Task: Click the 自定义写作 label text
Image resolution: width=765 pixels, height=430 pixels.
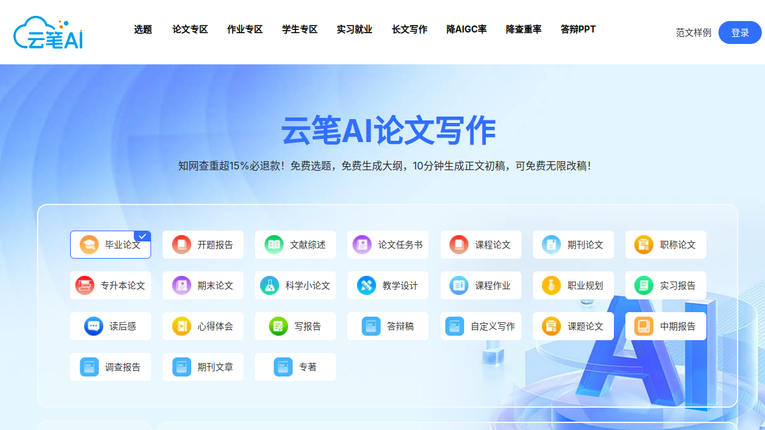Action: 493,326
